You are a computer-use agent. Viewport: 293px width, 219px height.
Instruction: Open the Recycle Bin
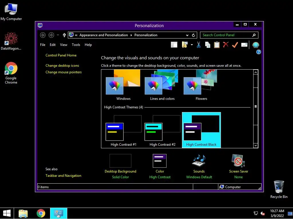click(279, 189)
